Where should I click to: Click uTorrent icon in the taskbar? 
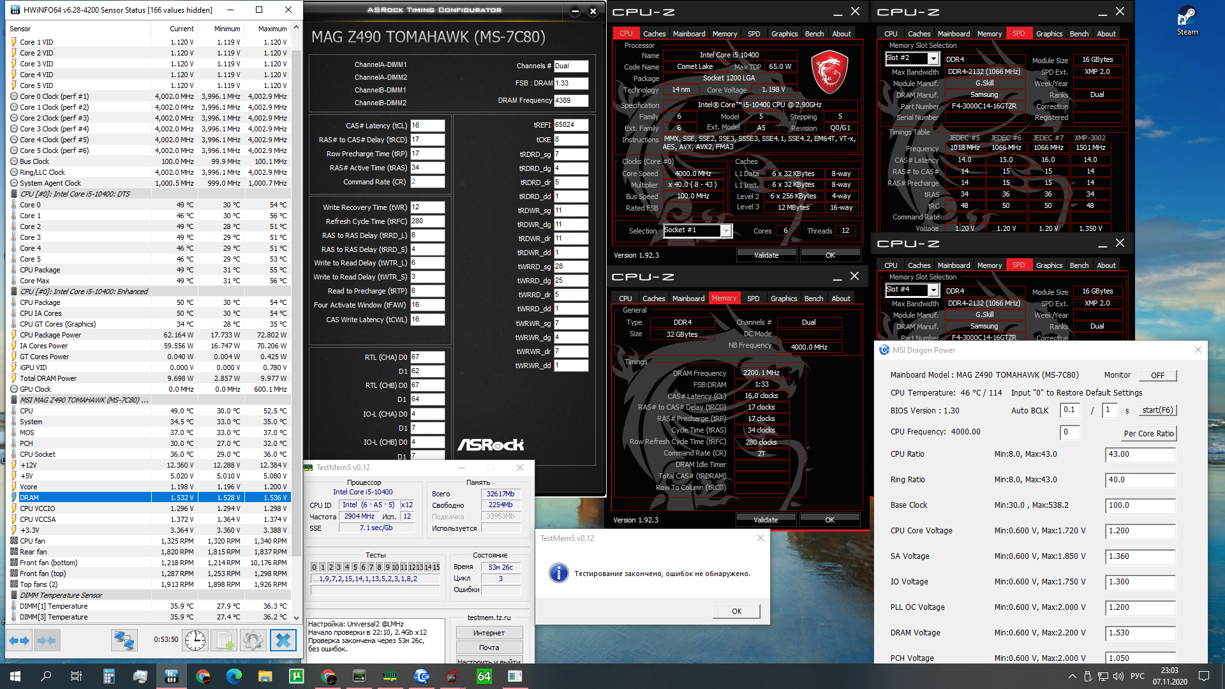coord(297,676)
